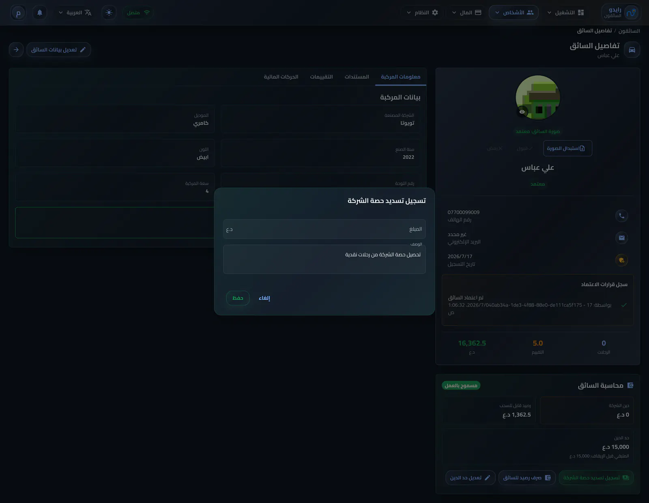Toggle the light/dark theme sun icon
This screenshot has width=649, height=503.
point(109,13)
